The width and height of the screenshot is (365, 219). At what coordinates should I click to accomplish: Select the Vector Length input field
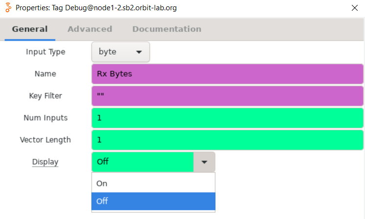(227, 140)
